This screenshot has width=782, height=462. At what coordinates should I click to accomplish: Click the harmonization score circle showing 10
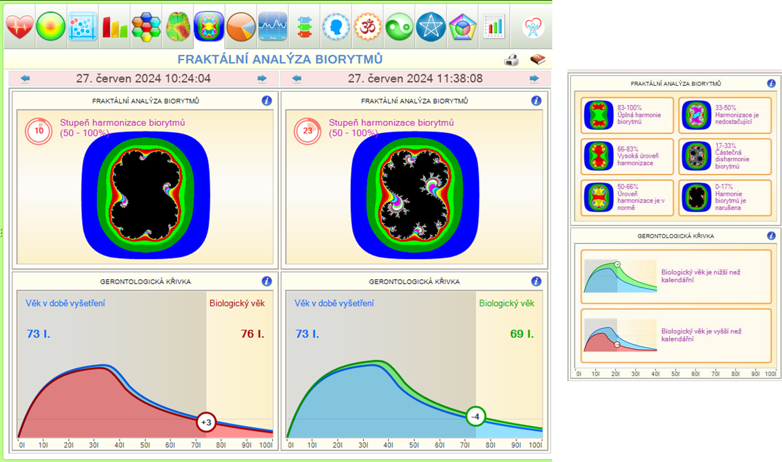pos(38,131)
